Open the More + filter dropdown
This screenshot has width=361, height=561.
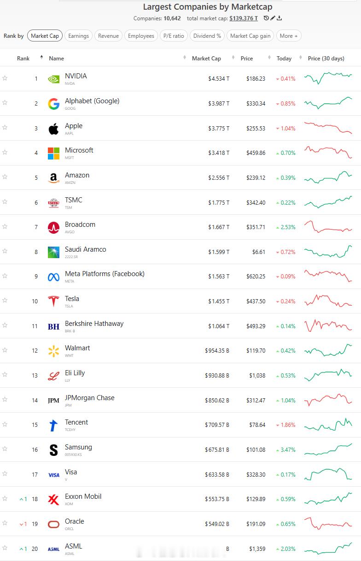[x=289, y=35]
